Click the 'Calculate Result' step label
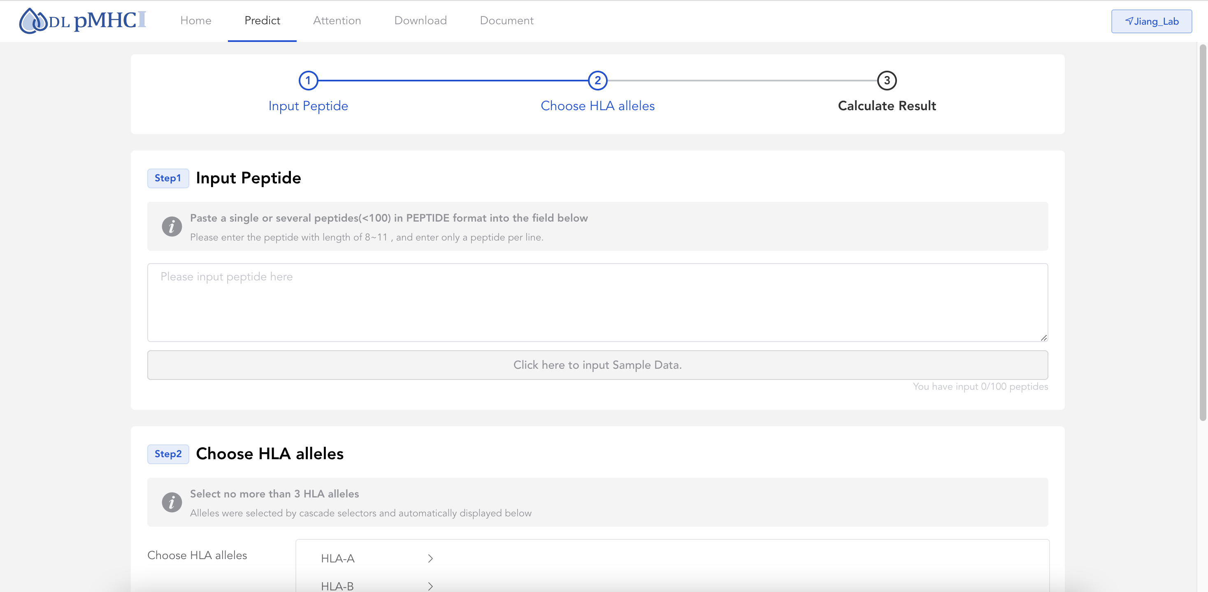1208x592 pixels. coord(887,106)
